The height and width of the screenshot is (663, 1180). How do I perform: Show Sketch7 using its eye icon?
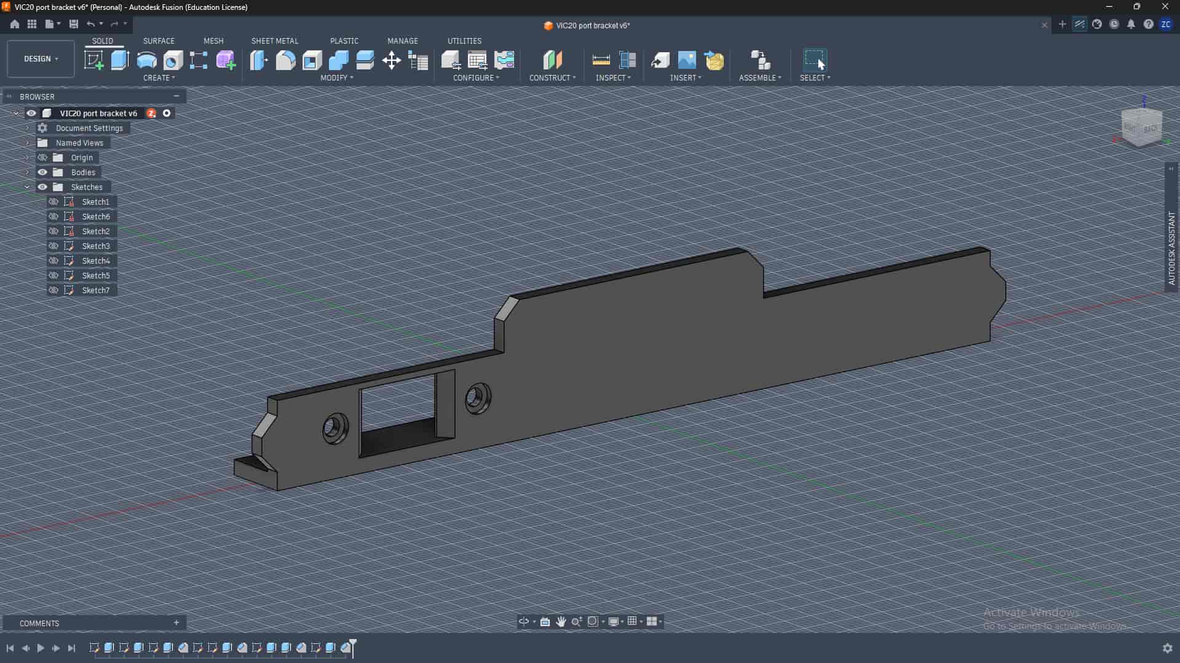click(53, 290)
